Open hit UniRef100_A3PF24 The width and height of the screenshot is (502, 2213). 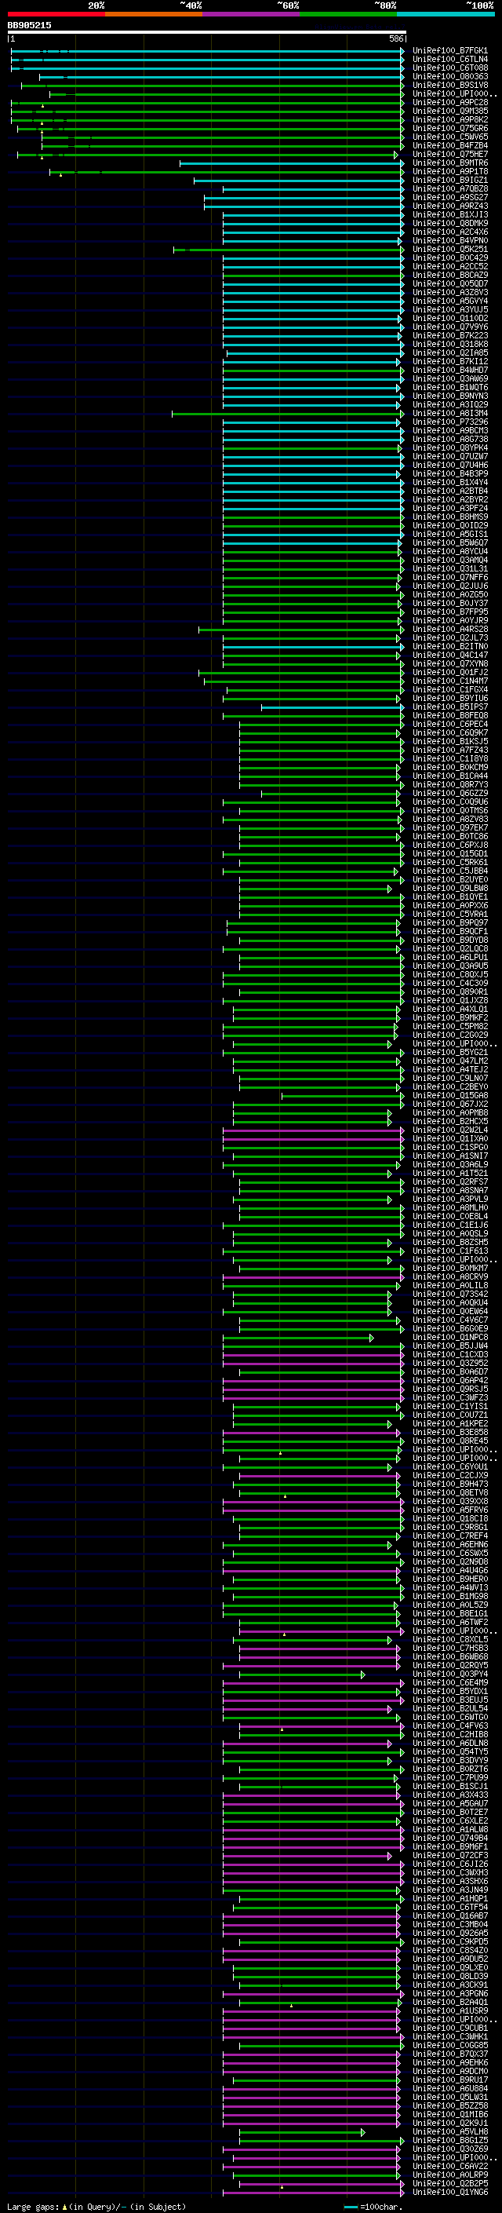pos(450,509)
